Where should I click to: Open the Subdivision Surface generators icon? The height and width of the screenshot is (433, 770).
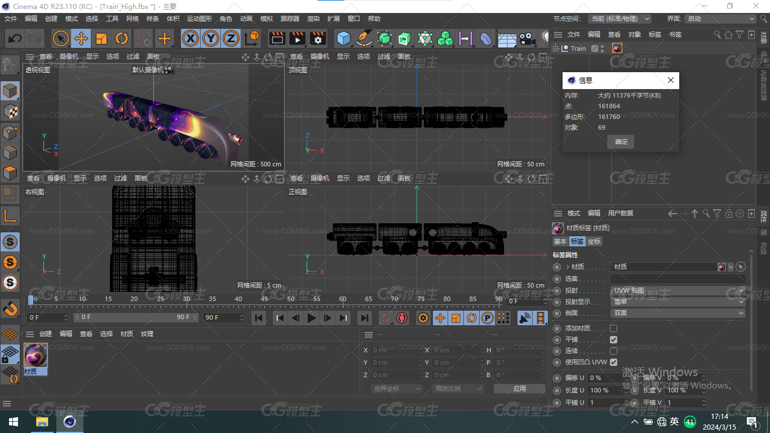coord(384,38)
